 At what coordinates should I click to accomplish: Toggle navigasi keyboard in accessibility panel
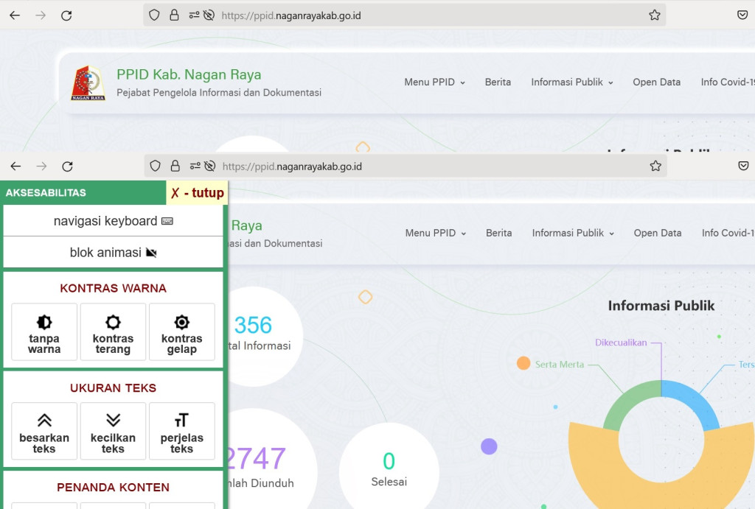click(113, 221)
